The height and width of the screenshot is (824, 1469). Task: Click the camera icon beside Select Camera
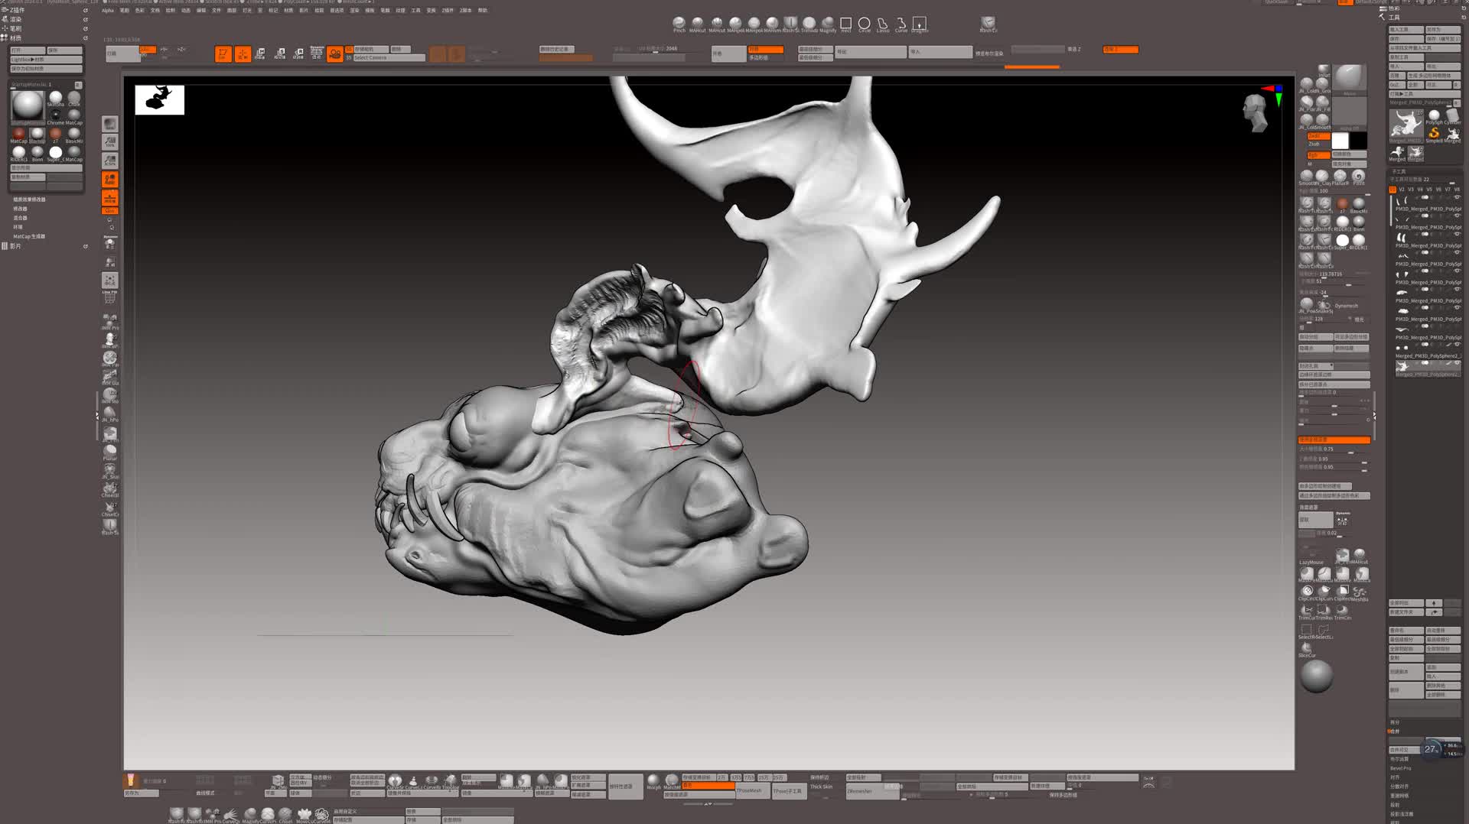[334, 54]
